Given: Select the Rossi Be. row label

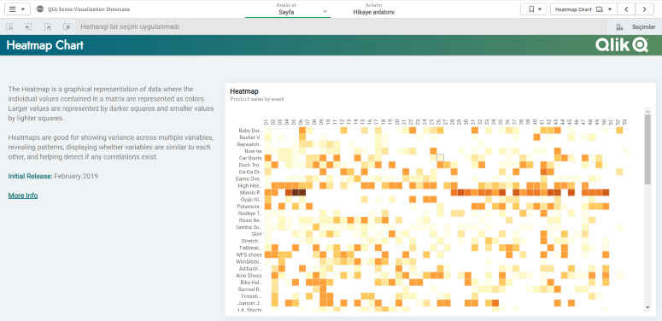Looking at the screenshot, I should click(x=251, y=220).
